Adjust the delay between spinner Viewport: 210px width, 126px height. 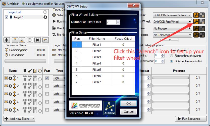click(163, 61)
